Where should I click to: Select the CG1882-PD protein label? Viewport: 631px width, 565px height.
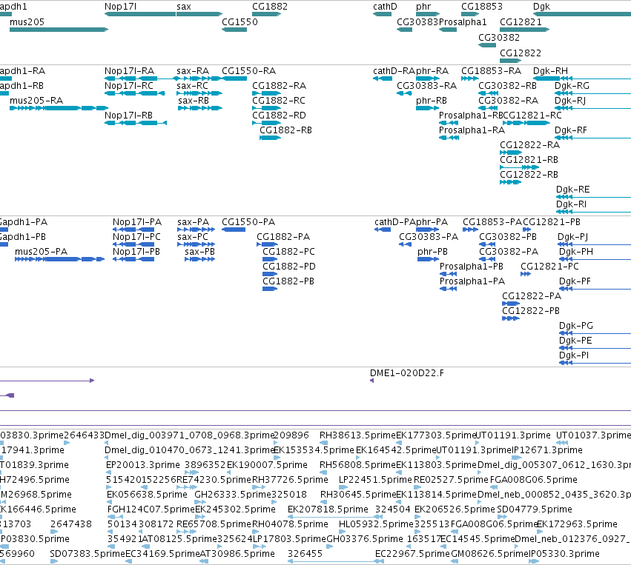pyautogui.click(x=289, y=267)
